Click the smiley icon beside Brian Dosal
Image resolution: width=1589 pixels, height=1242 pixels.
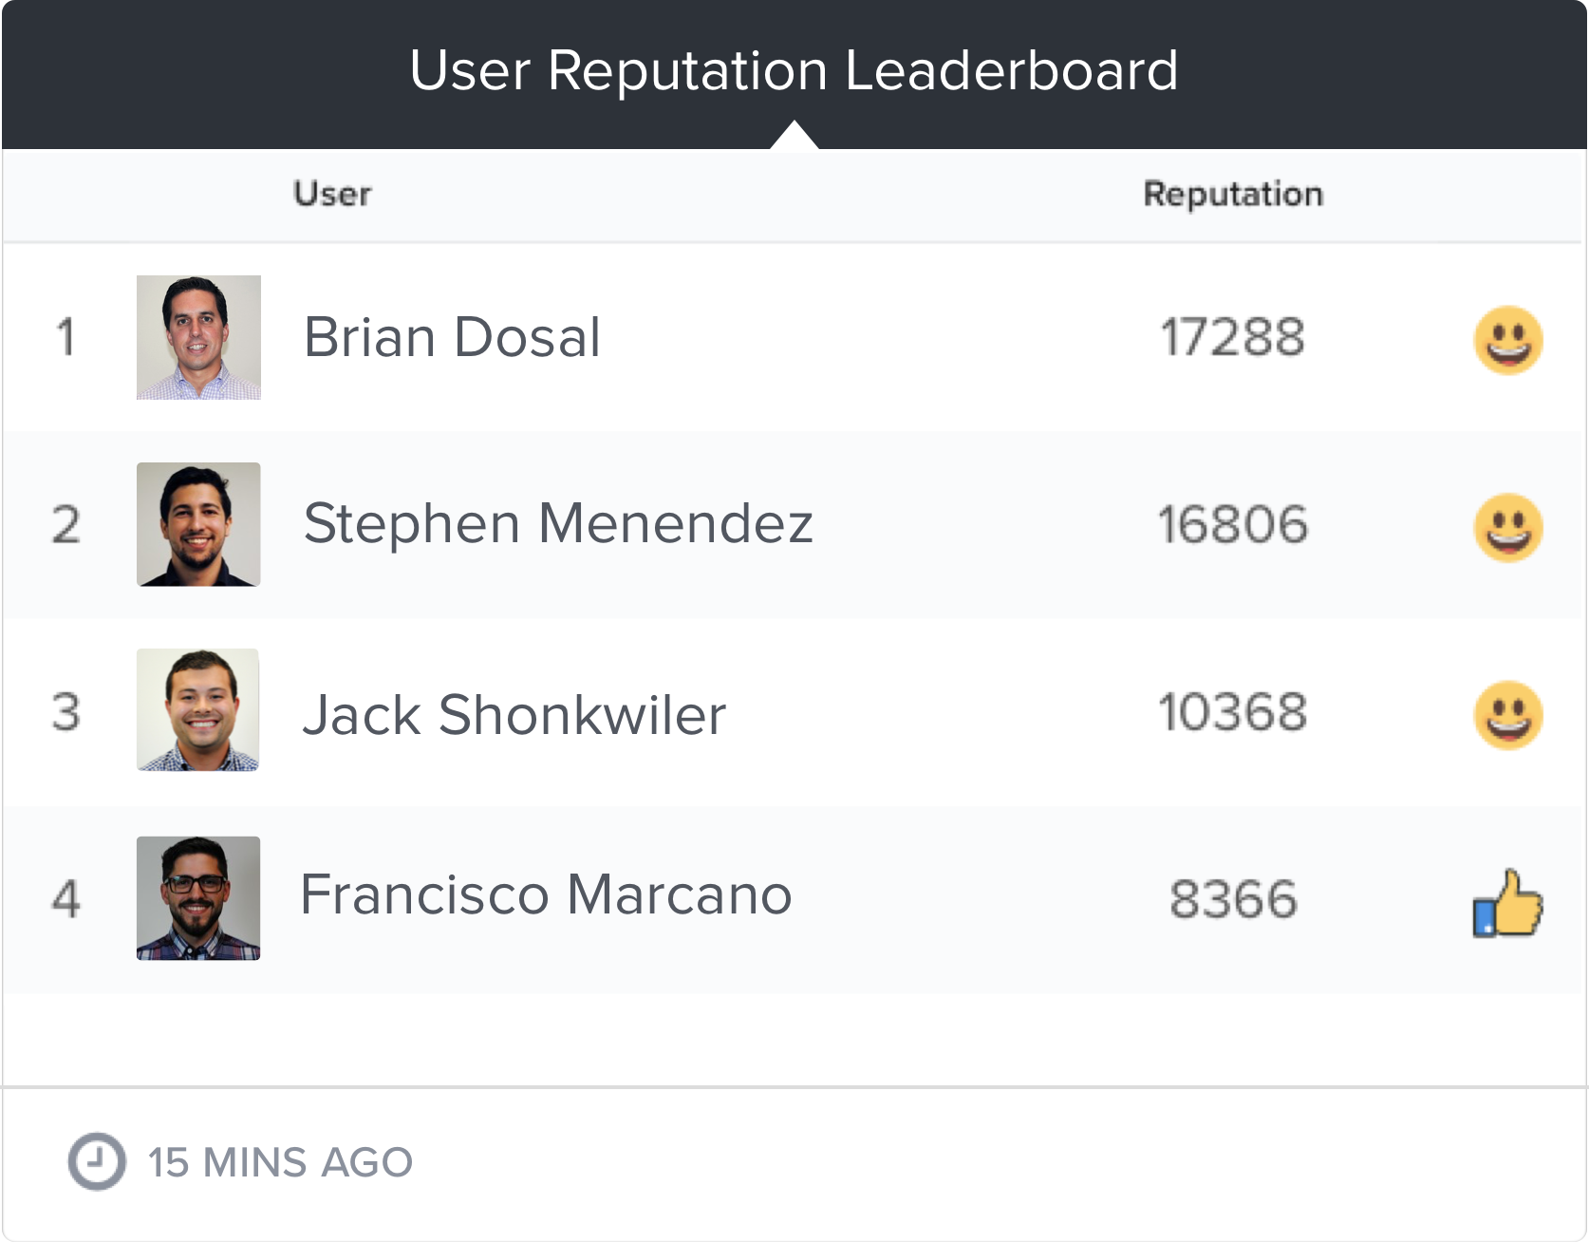click(x=1507, y=340)
